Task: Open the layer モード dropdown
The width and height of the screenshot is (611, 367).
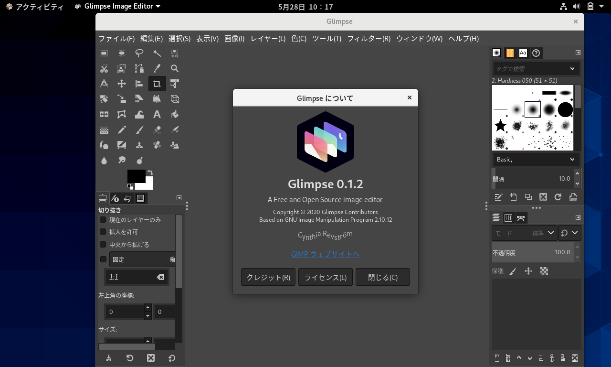Action: click(524, 233)
